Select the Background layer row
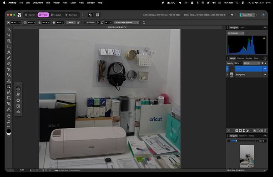Viewport: 273px width, 177px height. click(247, 75)
